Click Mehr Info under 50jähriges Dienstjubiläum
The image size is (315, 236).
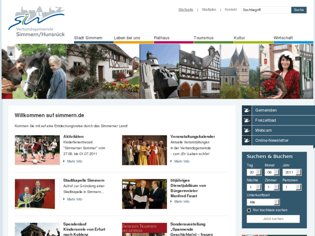pos(182,201)
